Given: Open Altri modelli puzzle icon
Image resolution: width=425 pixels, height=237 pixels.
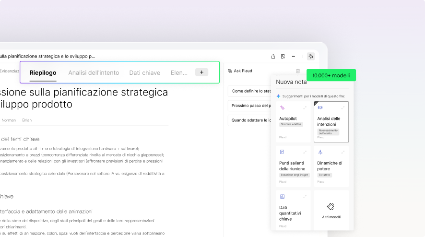Looking at the screenshot, I should coord(331,207).
